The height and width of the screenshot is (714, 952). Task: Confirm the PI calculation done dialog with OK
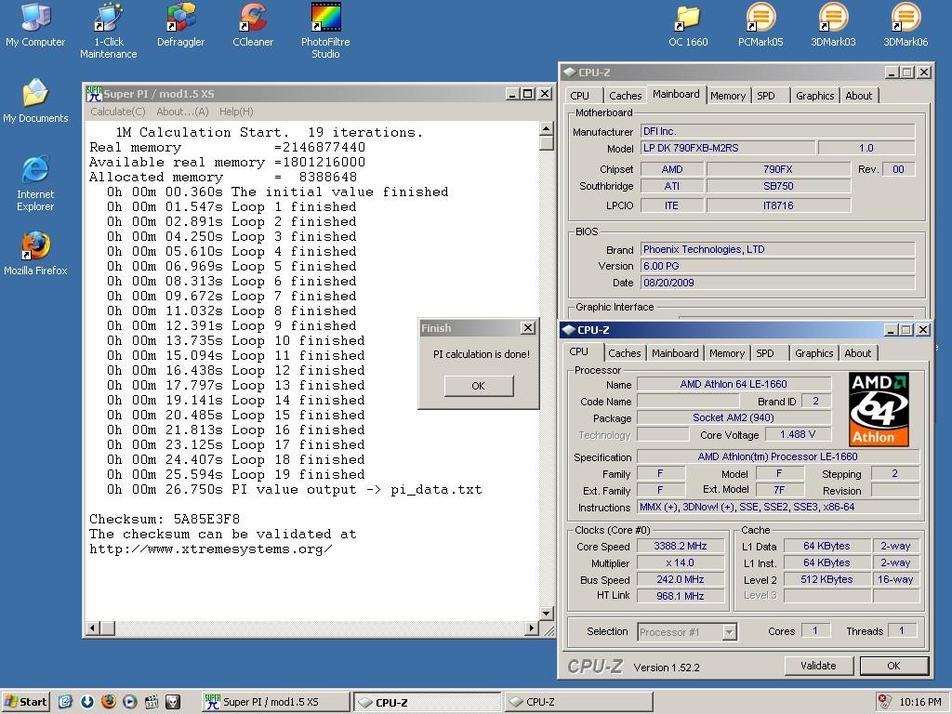(x=479, y=386)
